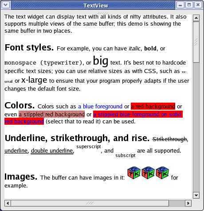
Task: Open the window menu arrow in title bar
Action: point(6,5)
